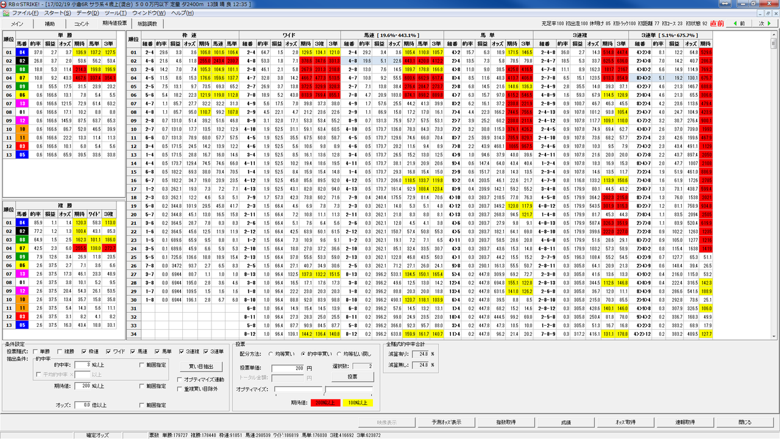The image size is (780, 439).
Task: Adjust the left オプティマイズ slider
Action: click(x=299, y=389)
